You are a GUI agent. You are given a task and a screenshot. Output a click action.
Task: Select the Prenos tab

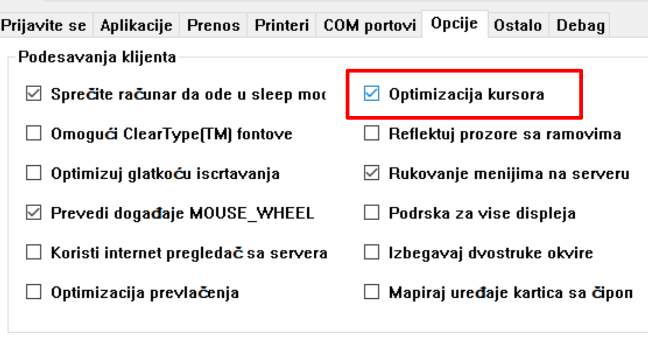point(214,25)
